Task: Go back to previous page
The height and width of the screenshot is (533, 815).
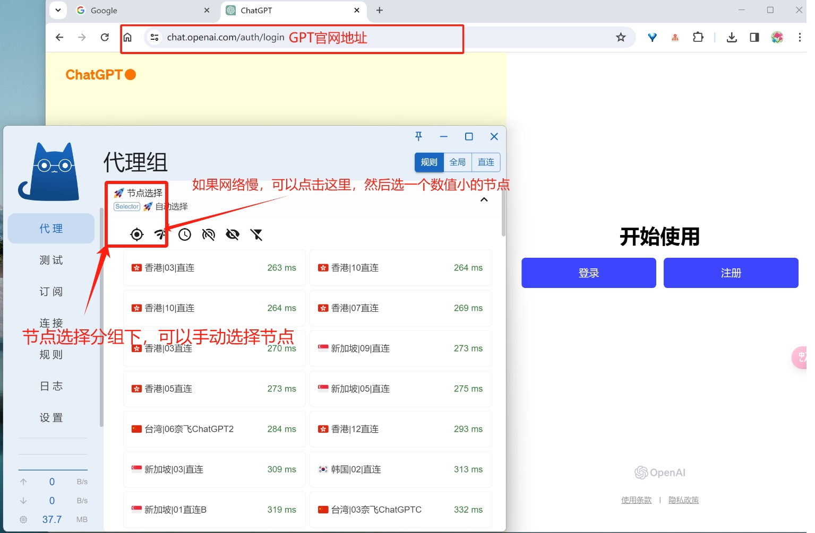Action: [59, 37]
